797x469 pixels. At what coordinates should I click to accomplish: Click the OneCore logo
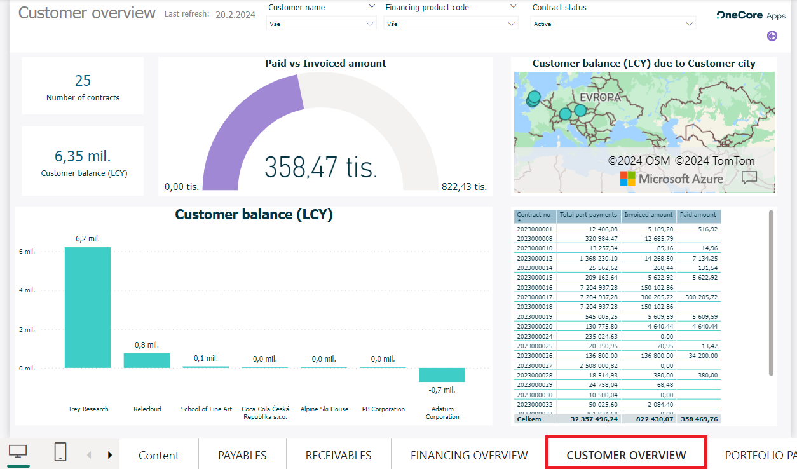[739, 15]
